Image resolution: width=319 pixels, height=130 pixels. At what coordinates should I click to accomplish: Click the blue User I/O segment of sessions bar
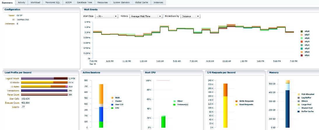[x=101, y=114]
